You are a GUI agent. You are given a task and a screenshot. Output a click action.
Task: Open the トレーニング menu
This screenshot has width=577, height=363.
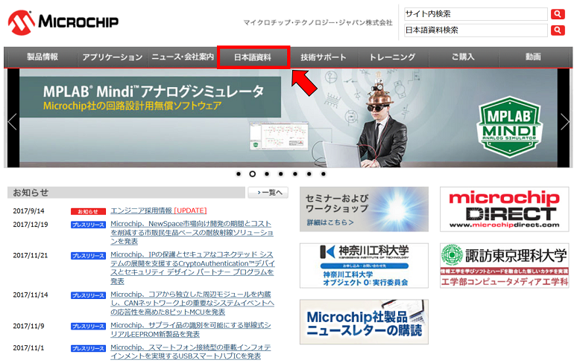click(x=393, y=57)
